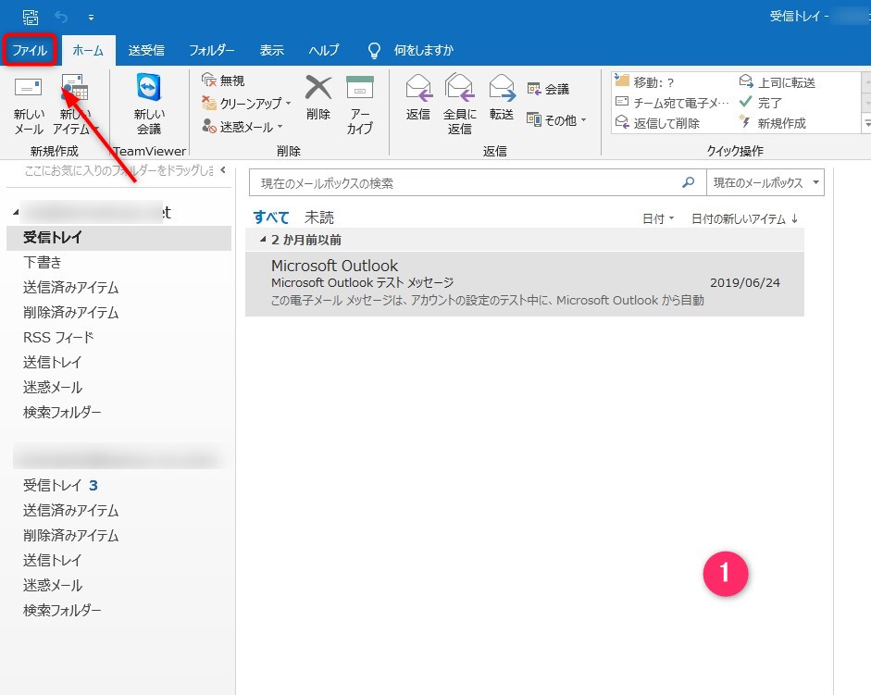Click the Reply All (全員に返信) icon
This screenshot has width=871, height=695.
point(459,89)
